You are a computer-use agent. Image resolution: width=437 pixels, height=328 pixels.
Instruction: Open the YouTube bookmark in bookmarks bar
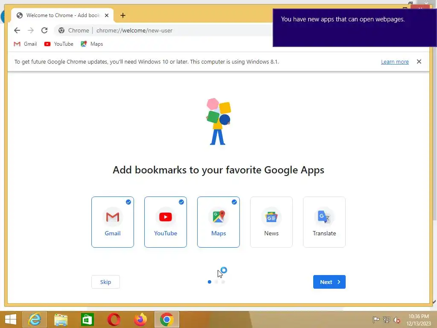[x=59, y=44]
